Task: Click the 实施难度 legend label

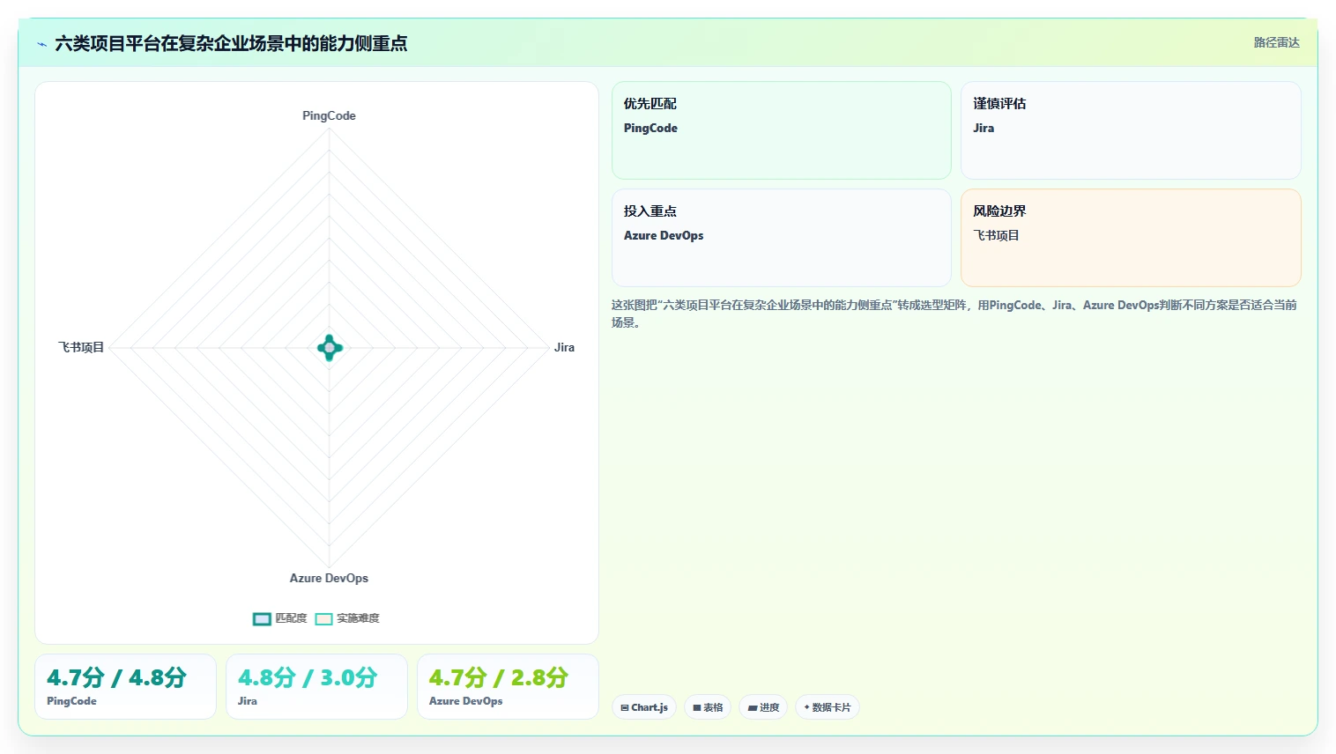Action: [x=358, y=618]
